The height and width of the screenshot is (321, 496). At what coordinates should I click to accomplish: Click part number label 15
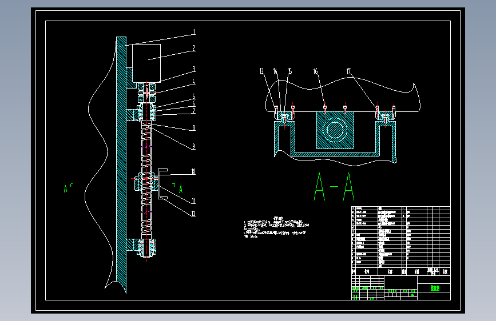click(x=289, y=71)
